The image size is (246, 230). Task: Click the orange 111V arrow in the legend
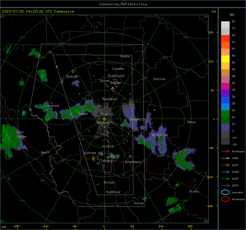(225, 165)
